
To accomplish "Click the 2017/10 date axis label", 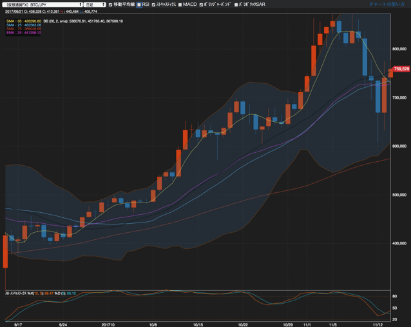I will (x=108, y=324).
